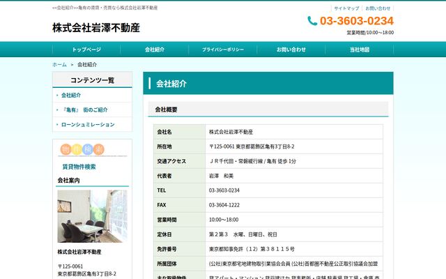
Task: Click the teal phone icon beside the number
Action: pos(312,21)
